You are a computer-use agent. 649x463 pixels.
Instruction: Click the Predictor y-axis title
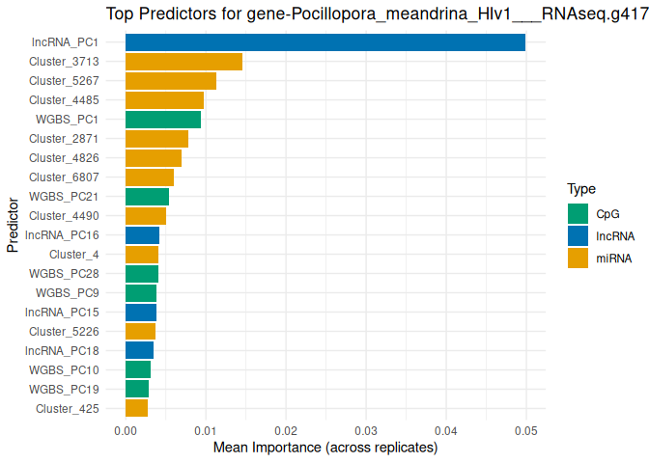pyautogui.click(x=13, y=225)
